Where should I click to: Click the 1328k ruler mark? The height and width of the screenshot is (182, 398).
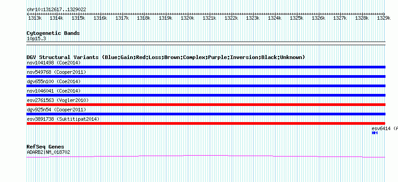click(x=362, y=18)
